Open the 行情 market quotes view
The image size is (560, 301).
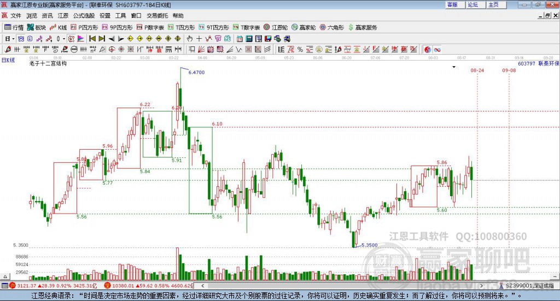pyautogui.click(x=14, y=27)
